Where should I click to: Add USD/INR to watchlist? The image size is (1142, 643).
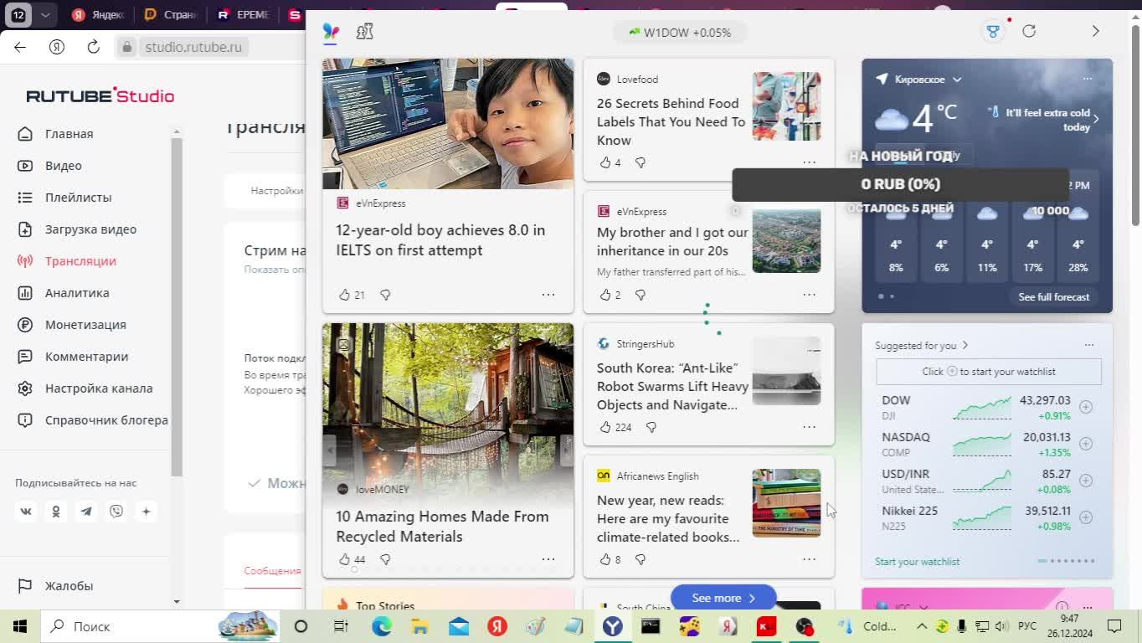1086,481
